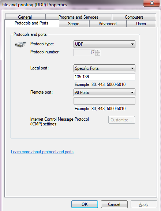Show the Users tab
The height and width of the screenshot is (211, 161).
(x=141, y=24)
